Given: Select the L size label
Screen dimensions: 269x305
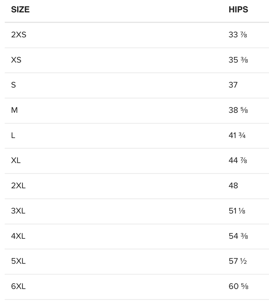Looking at the screenshot, I should pyautogui.click(x=13, y=135).
